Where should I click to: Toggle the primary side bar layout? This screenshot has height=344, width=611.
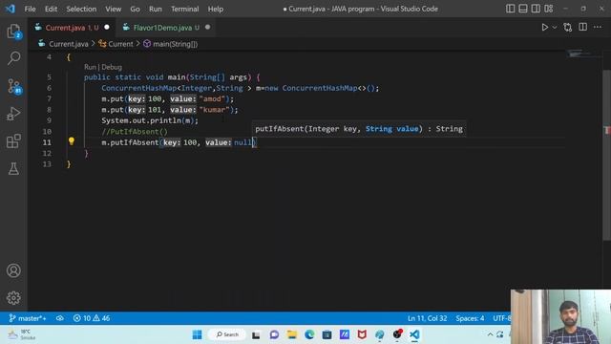[x=510, y=9]
